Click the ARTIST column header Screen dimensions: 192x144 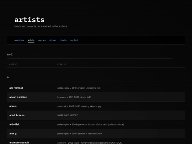click(13, 64)
